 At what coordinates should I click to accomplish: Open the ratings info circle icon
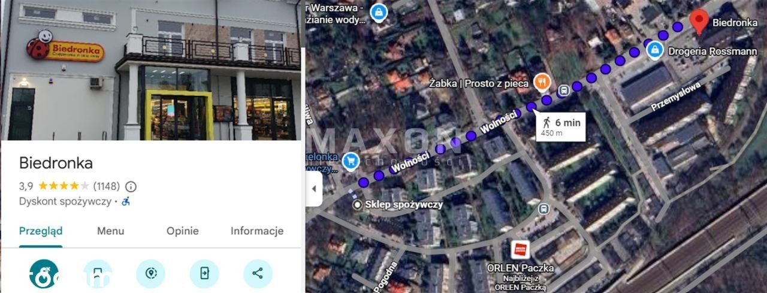(x=131, y=186)
